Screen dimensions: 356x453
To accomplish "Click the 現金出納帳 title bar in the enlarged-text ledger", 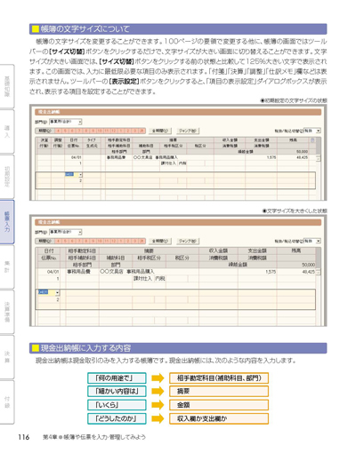I will 178,222.
